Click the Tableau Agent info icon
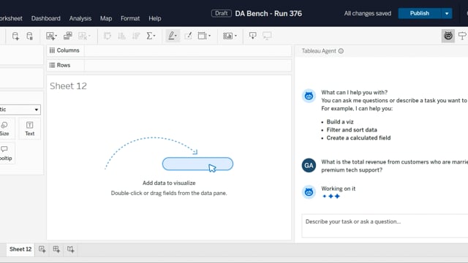Image resolution: width=468 pixels, height=263 pixels. point(341,51)
